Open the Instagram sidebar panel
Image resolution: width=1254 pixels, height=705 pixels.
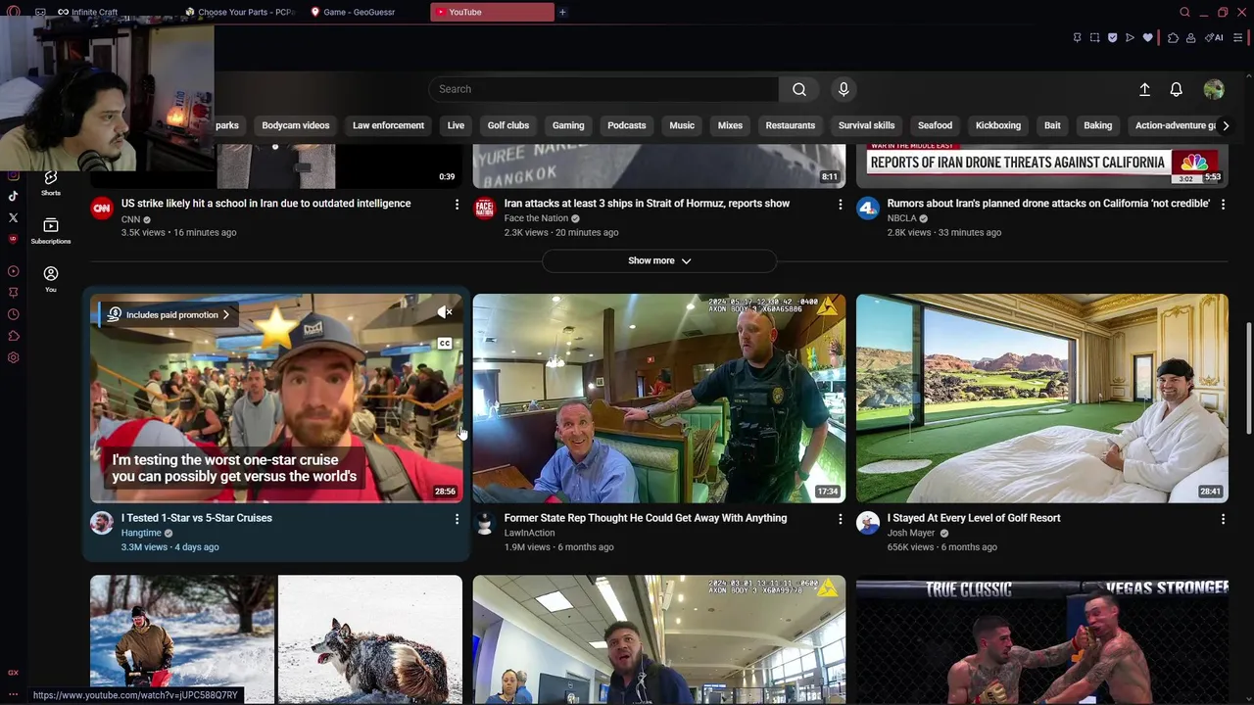tap(13, 175)
